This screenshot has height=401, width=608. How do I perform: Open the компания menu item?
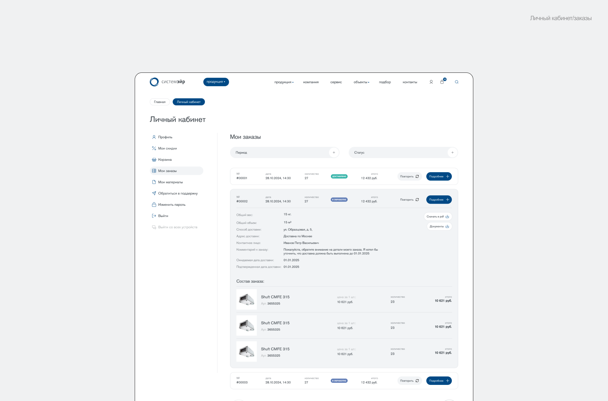click(311, 82)
